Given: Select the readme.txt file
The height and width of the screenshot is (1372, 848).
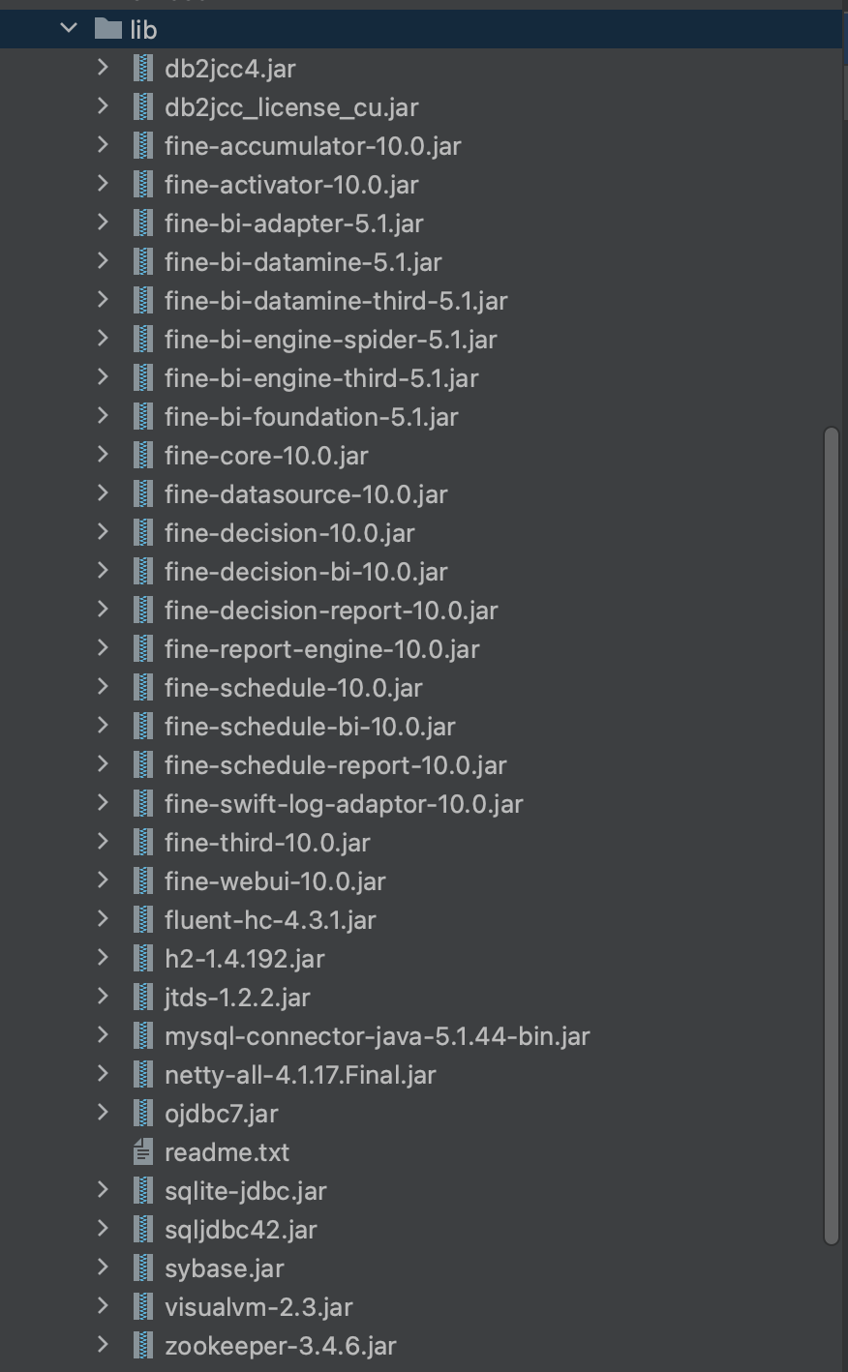Looking at the screenshot, I should point(227,1152).
